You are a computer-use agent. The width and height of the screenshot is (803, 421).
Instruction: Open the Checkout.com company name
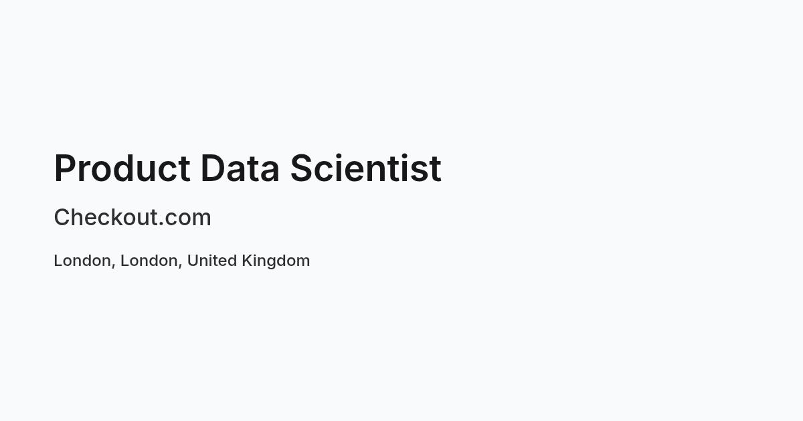tap(132, 218)
